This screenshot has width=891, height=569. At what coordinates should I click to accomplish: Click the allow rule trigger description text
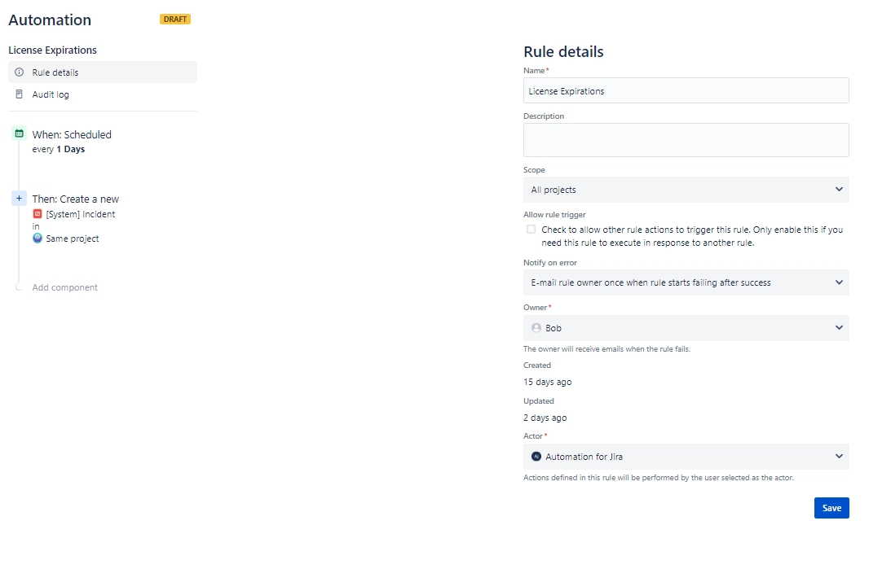coord(692,236)
